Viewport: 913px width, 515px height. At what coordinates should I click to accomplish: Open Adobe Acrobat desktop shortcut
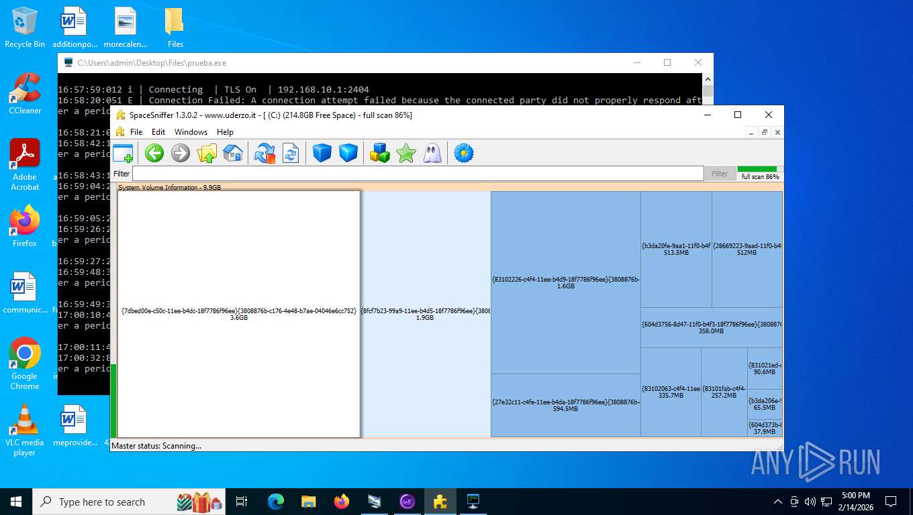[x=25, y=165]
